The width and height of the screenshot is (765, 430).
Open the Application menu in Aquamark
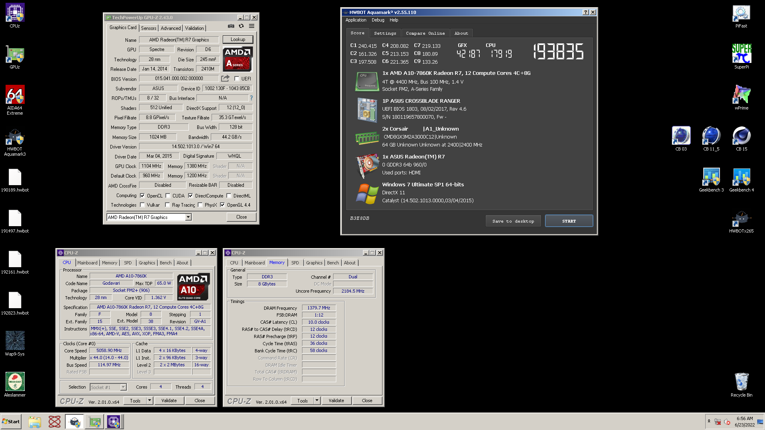356,20
